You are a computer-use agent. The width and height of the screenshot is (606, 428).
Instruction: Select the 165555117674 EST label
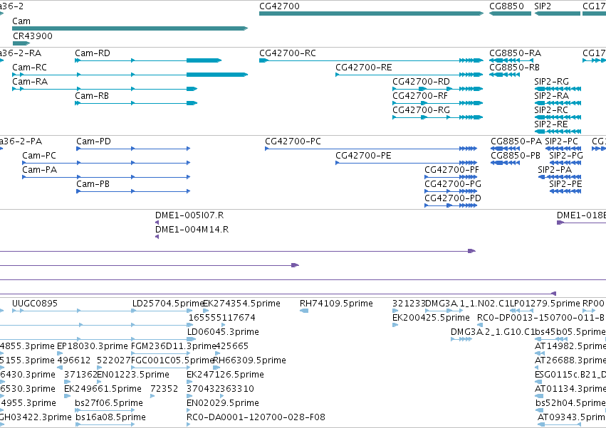pos(222,318)
